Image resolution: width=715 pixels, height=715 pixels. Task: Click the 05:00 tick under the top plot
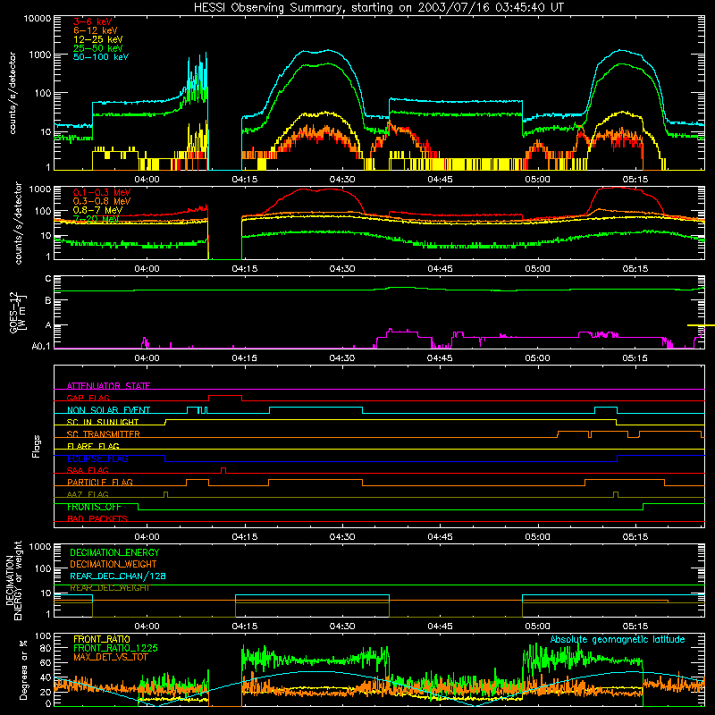coord(537,180)
